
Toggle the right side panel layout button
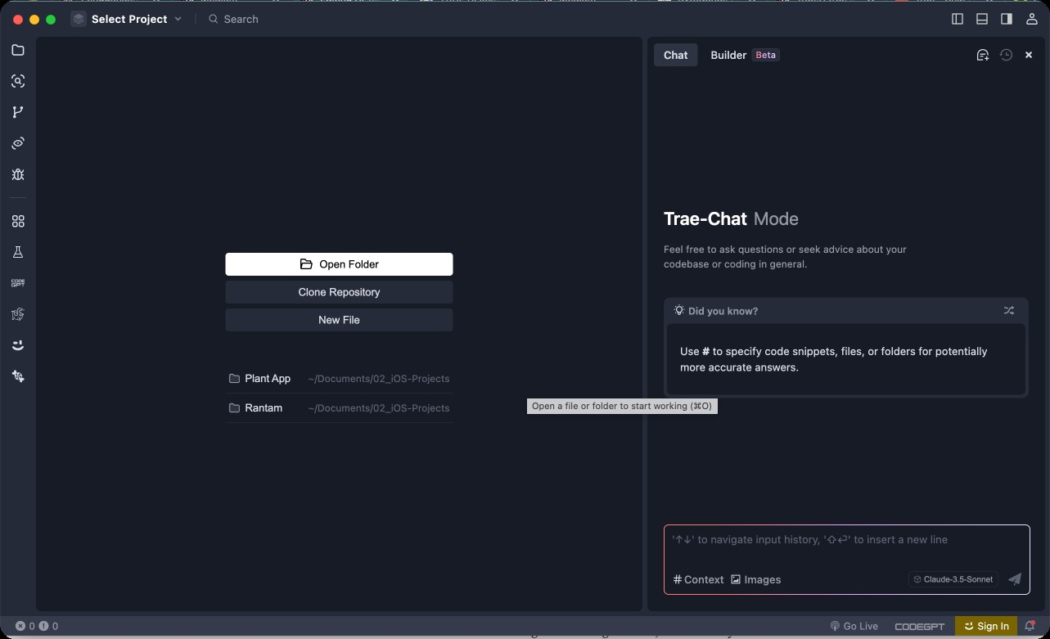[1007, 19]
